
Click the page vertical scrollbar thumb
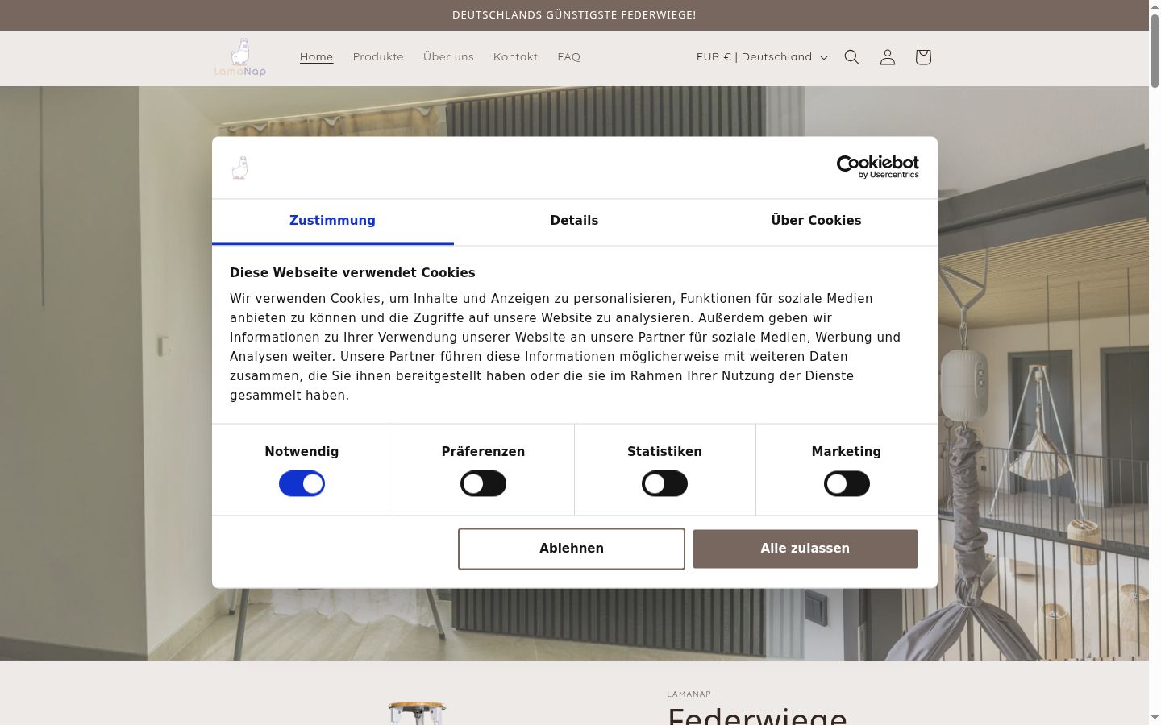(x=1155, y=50)
